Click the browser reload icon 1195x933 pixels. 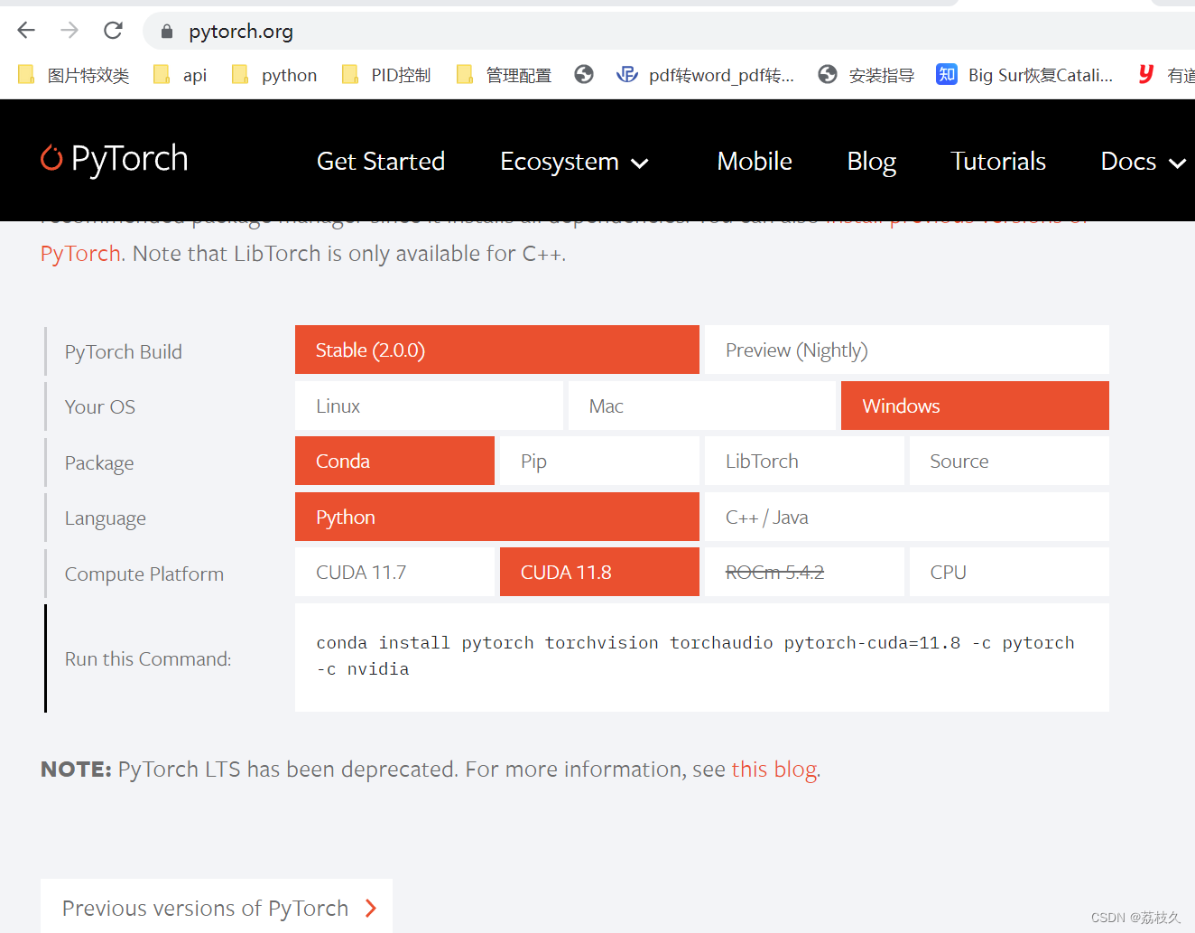[x=113, y=31]
